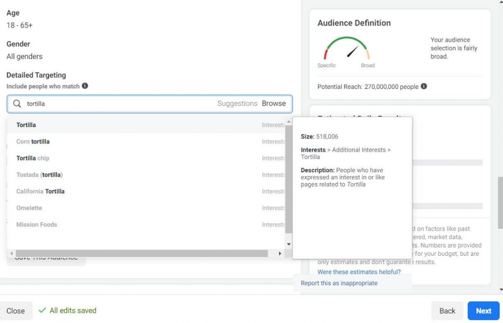Select California Tortilla interest
Screen dimensions: 503x323
pos(40,191)
